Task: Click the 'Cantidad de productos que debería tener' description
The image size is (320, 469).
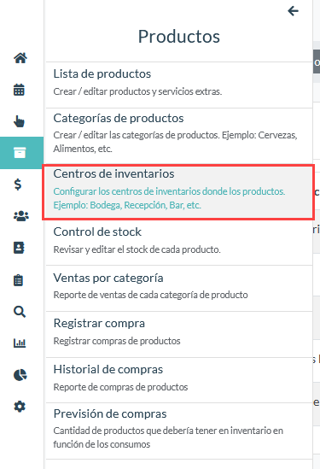Action: click(168, 437)
